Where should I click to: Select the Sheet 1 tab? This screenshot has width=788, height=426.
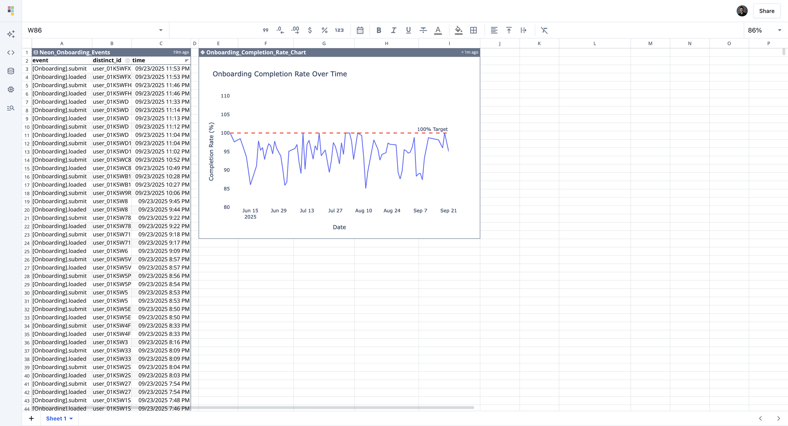56,418
